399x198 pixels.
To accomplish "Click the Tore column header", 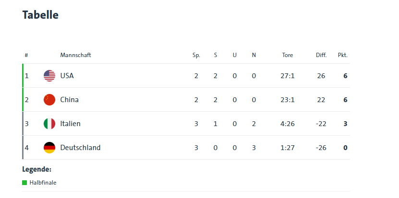I will (x=288, y=55).
